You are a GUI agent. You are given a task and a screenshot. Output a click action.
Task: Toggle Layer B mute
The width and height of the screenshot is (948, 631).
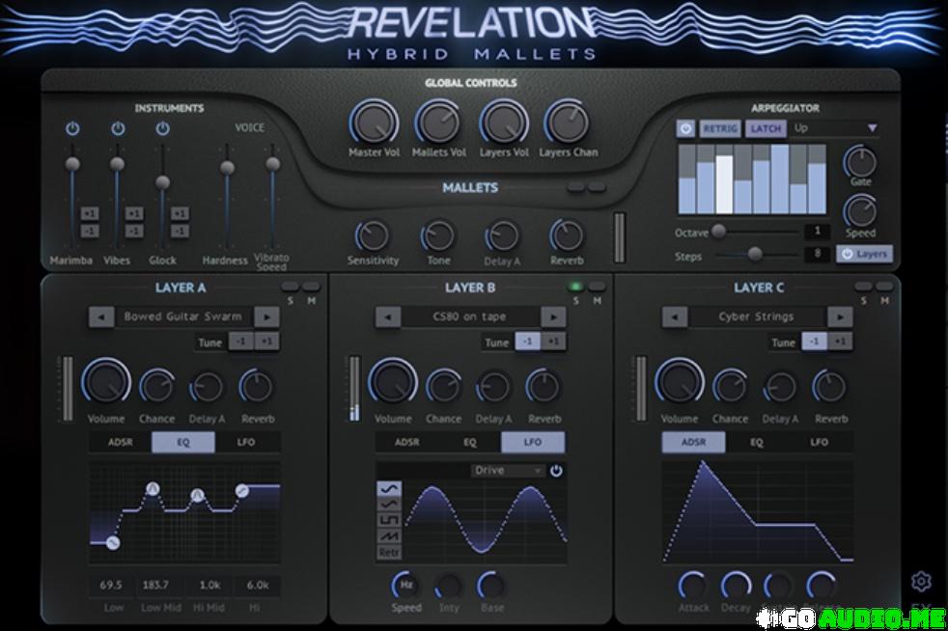[x=598, y=287]
